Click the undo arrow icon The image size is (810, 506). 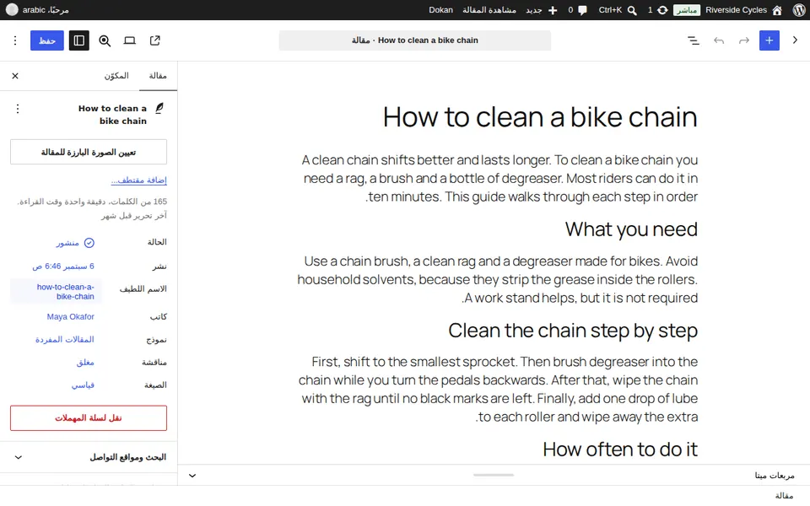click(719, 40)
